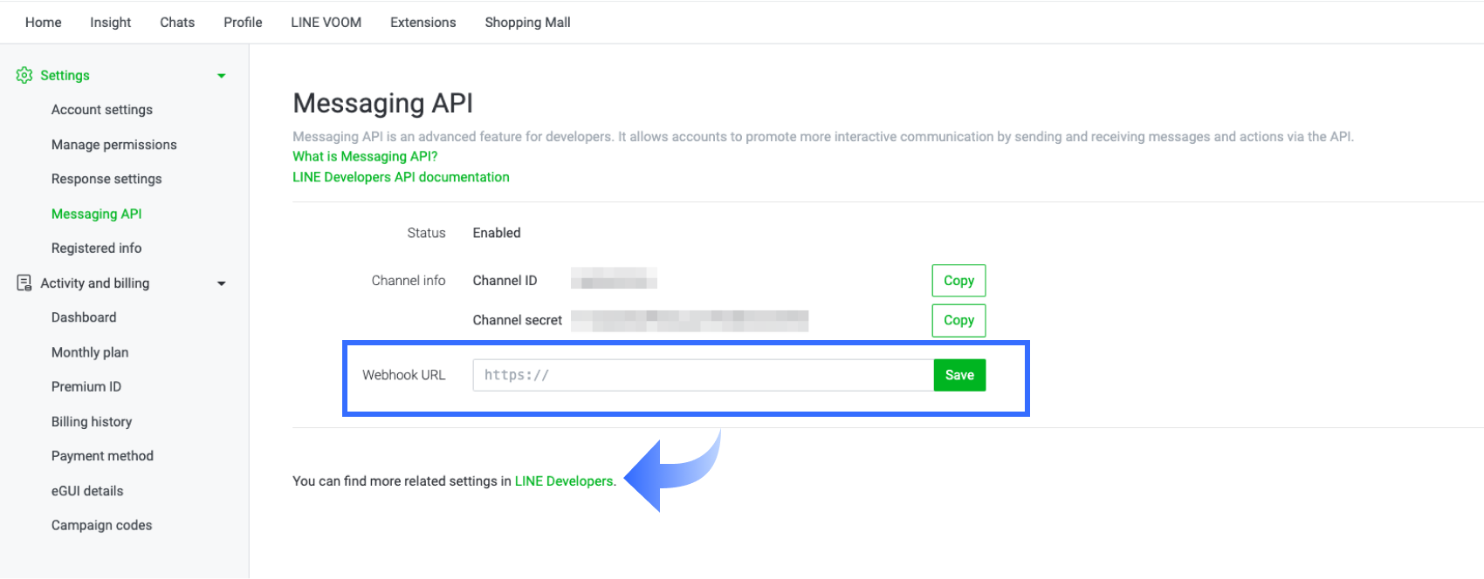
Task: Open the Insight page
Action: point(109,22)
